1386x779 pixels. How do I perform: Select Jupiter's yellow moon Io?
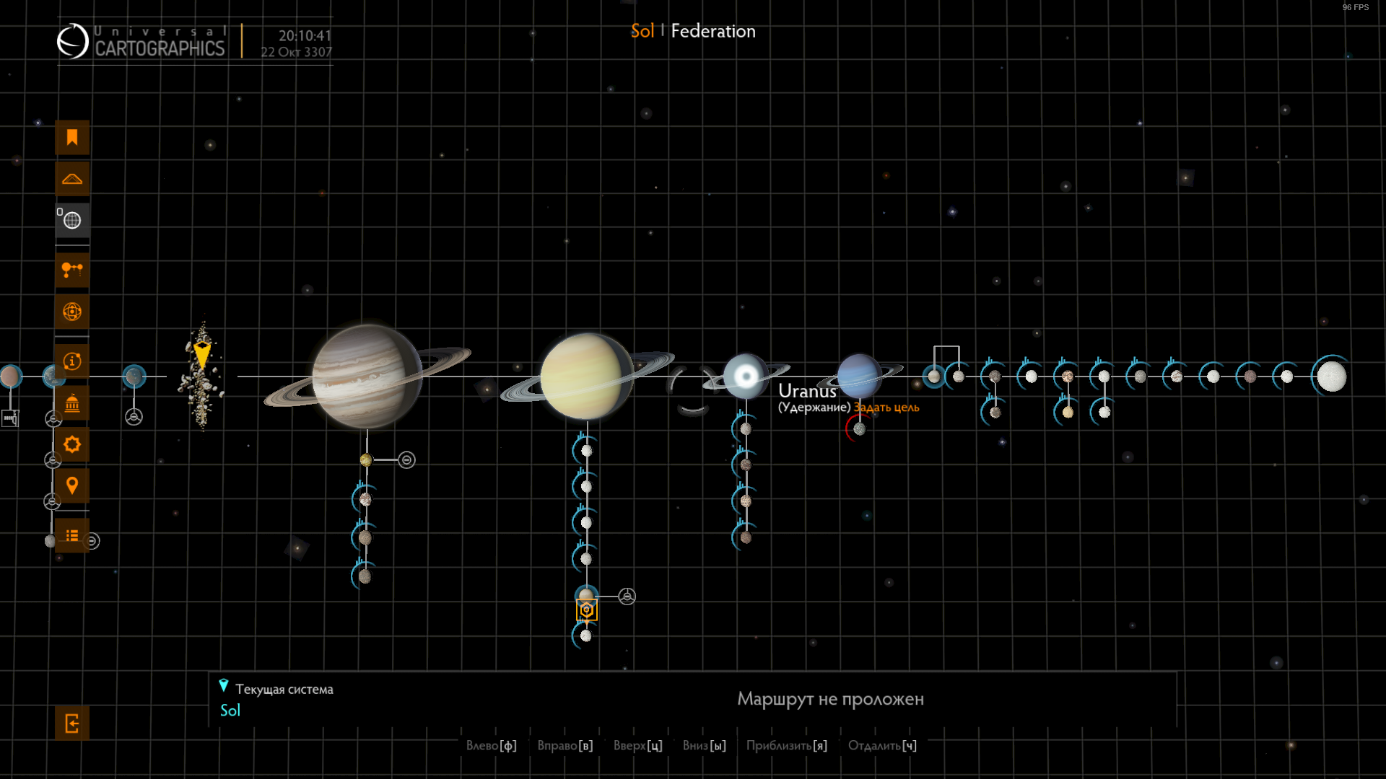[366, 460]
